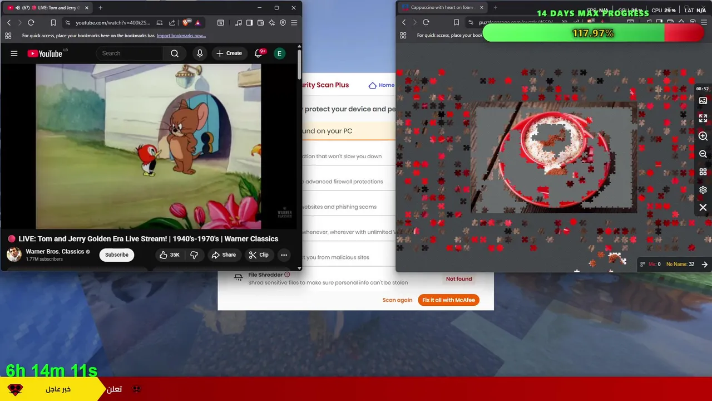Open Warner Bros. Classics channel avatar
The height and width of the screenshot is (401, 712).
tap(14, 255)
